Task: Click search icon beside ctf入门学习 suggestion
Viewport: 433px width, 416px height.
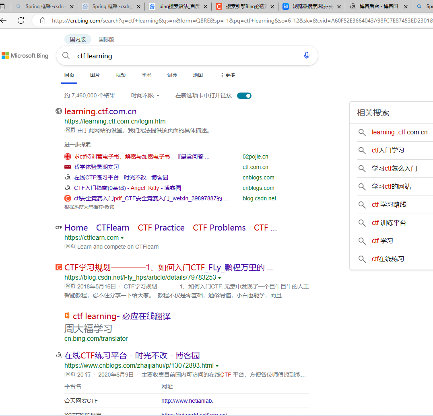Action: (362, 150)
